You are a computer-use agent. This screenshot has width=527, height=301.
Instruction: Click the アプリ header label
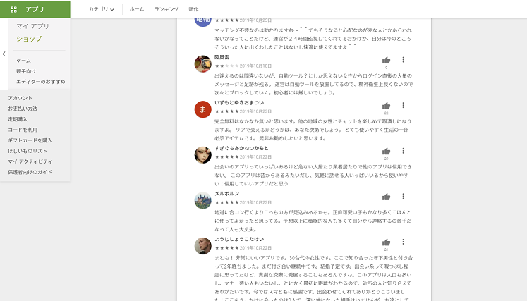click(35, 9)
